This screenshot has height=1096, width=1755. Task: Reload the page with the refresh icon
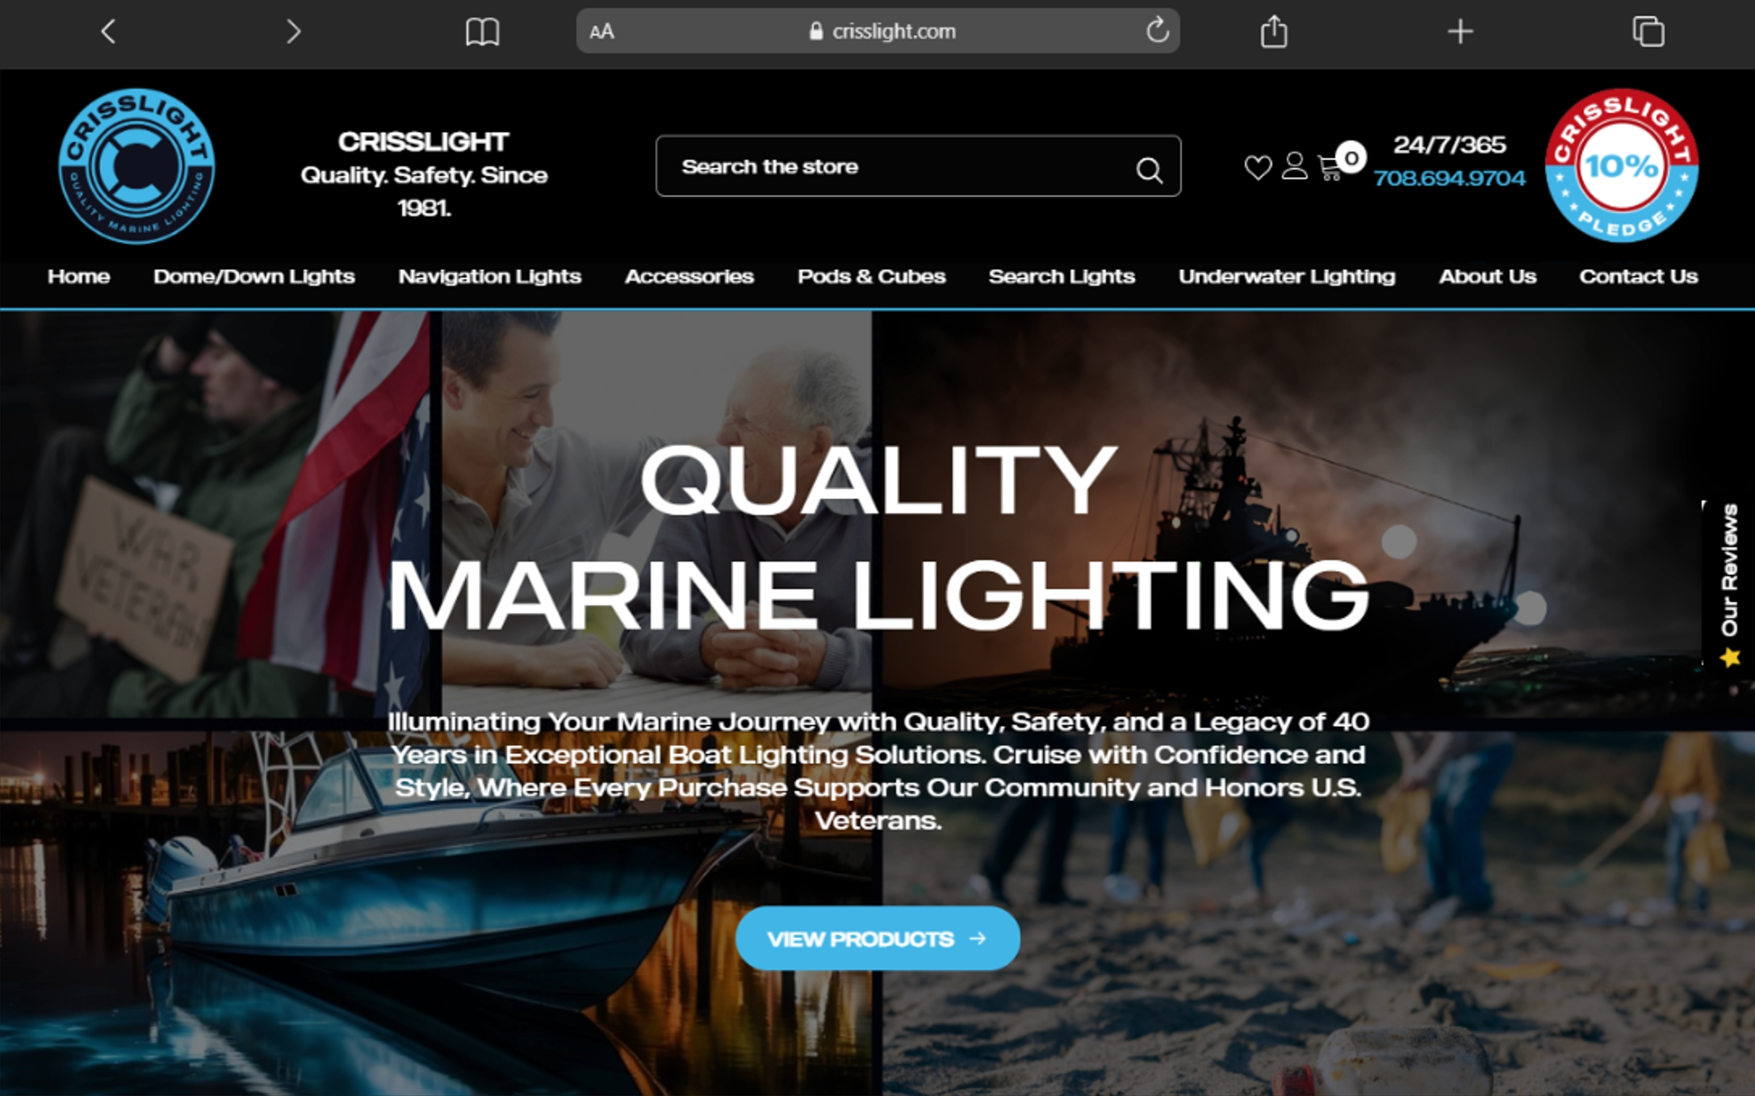pos(1157,31)
